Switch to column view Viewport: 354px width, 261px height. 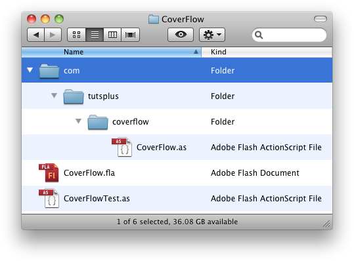point(112,35)
